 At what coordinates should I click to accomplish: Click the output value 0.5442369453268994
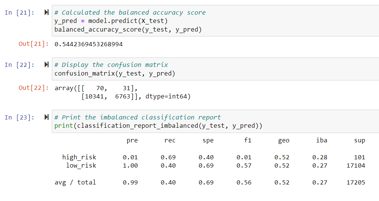point(89,44)
